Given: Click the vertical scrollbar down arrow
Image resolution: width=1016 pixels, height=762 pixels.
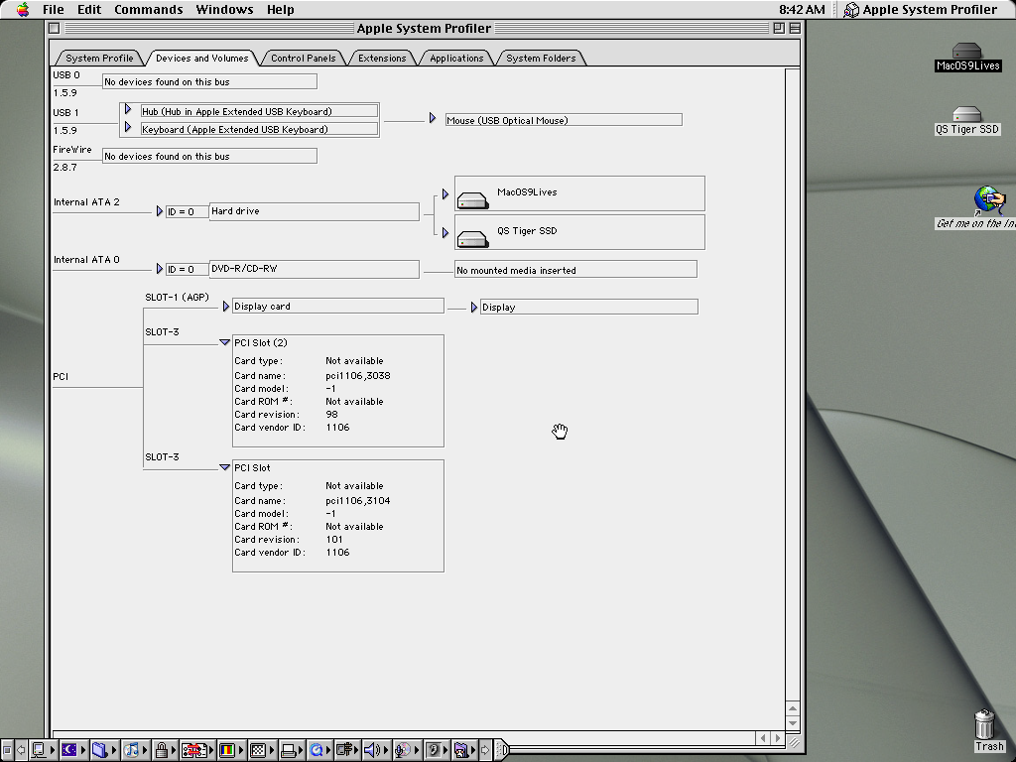Looking at the screenshot, I should pyautogui.click(x=793, y=723).
